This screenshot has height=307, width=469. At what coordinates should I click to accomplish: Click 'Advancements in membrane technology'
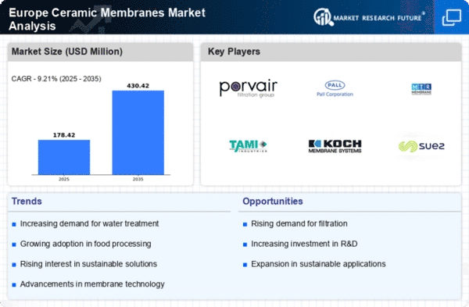[92, 284]
